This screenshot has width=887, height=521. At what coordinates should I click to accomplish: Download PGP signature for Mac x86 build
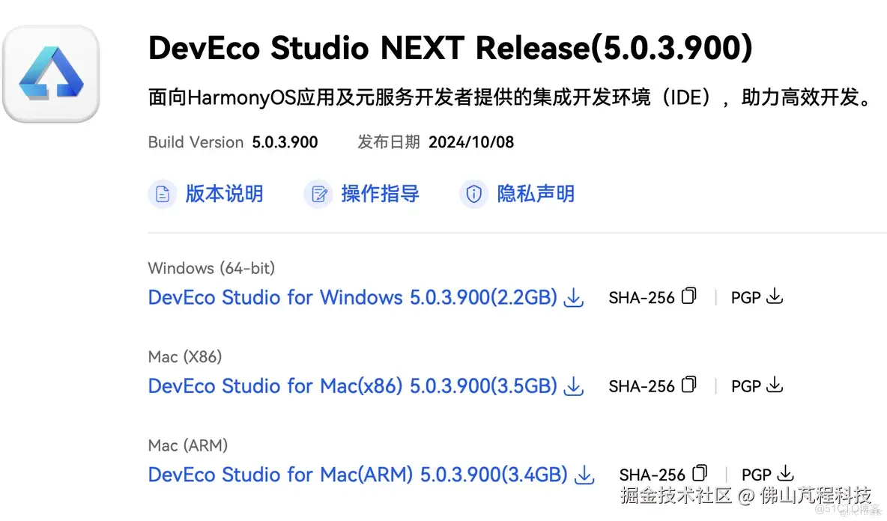[x=775, y=385]
